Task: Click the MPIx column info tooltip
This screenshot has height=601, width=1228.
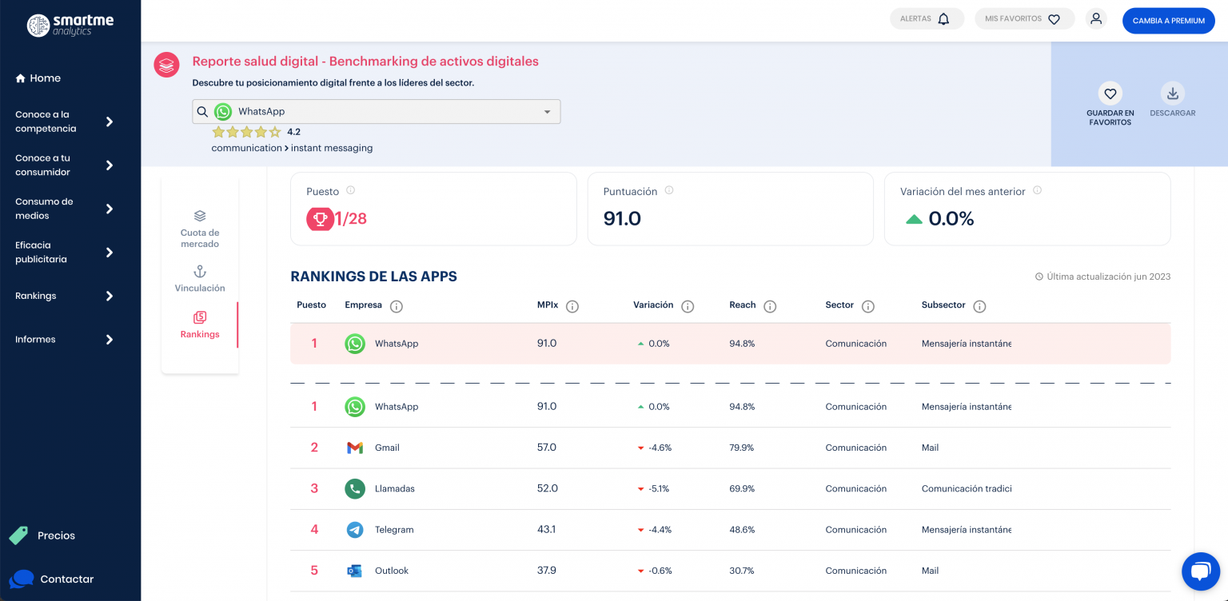Action: pos(572,305)
